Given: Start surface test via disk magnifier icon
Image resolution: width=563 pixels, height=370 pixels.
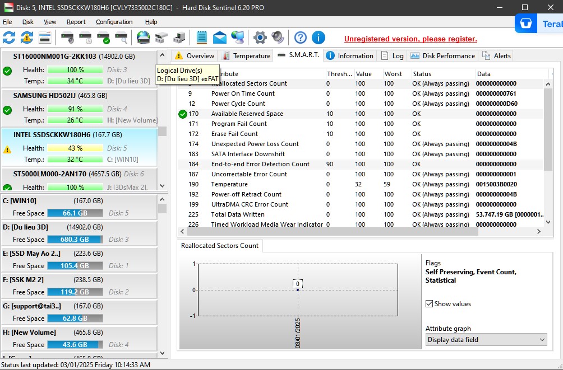Looking at the screenshot, I should click(x=121, y=39).
